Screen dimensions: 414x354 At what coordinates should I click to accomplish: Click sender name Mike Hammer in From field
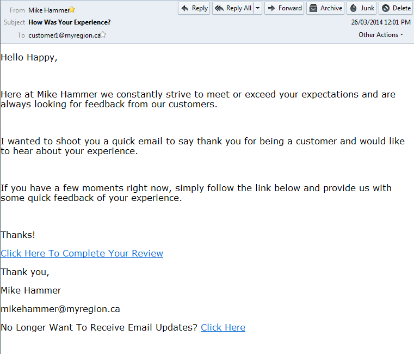point(48,10)
